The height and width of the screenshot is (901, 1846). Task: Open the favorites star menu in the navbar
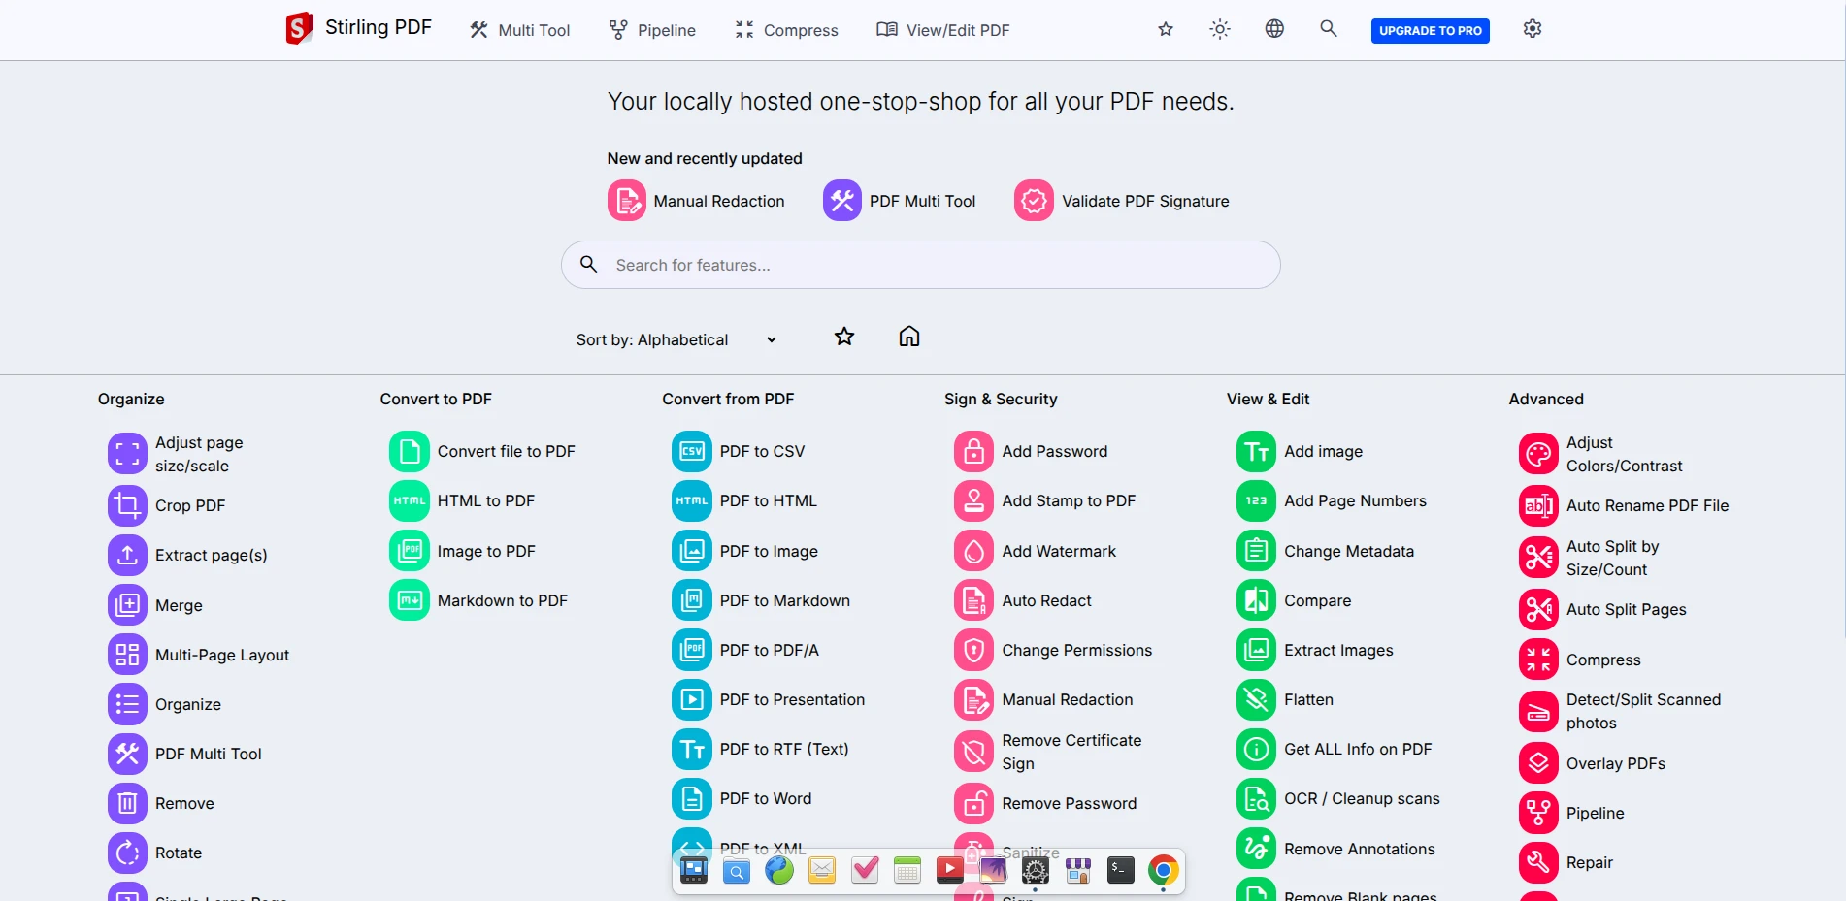coord(1166,29)
